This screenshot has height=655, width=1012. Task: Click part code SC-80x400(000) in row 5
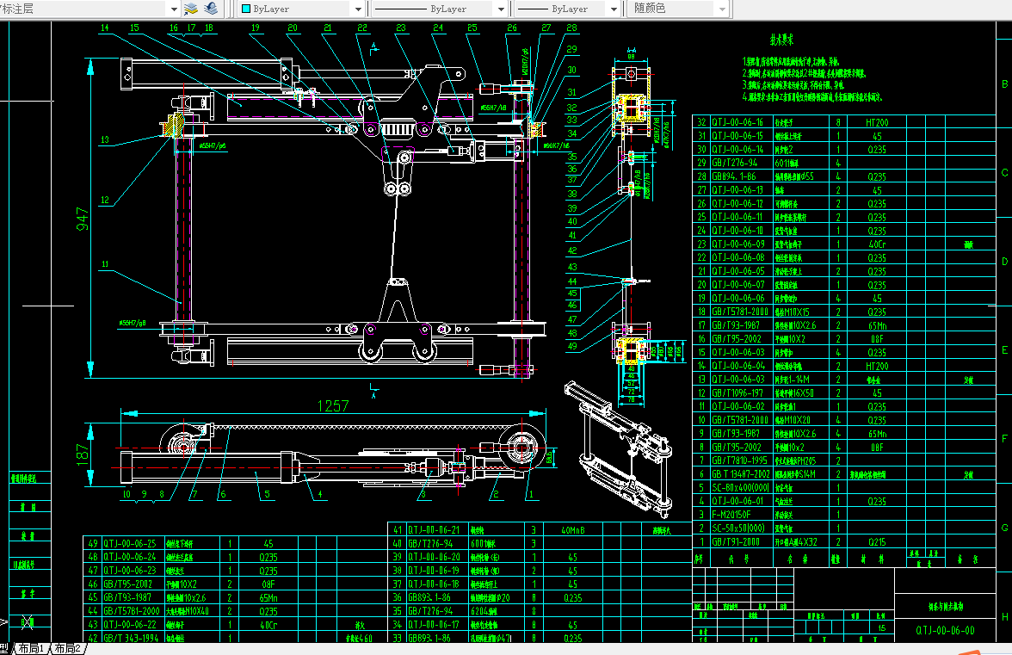(741, 488)
